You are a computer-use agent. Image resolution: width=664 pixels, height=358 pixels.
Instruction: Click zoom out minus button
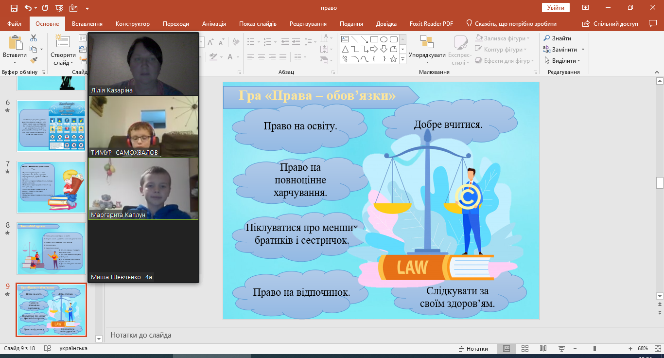coord(576,349)
